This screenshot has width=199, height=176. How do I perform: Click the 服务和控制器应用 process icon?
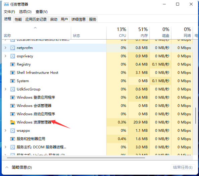[x=13, y=139]
